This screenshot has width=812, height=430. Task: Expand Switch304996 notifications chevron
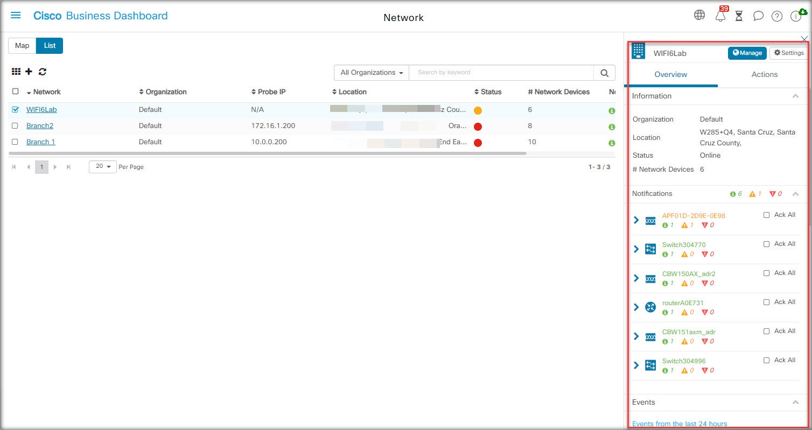tap(636, 365)
